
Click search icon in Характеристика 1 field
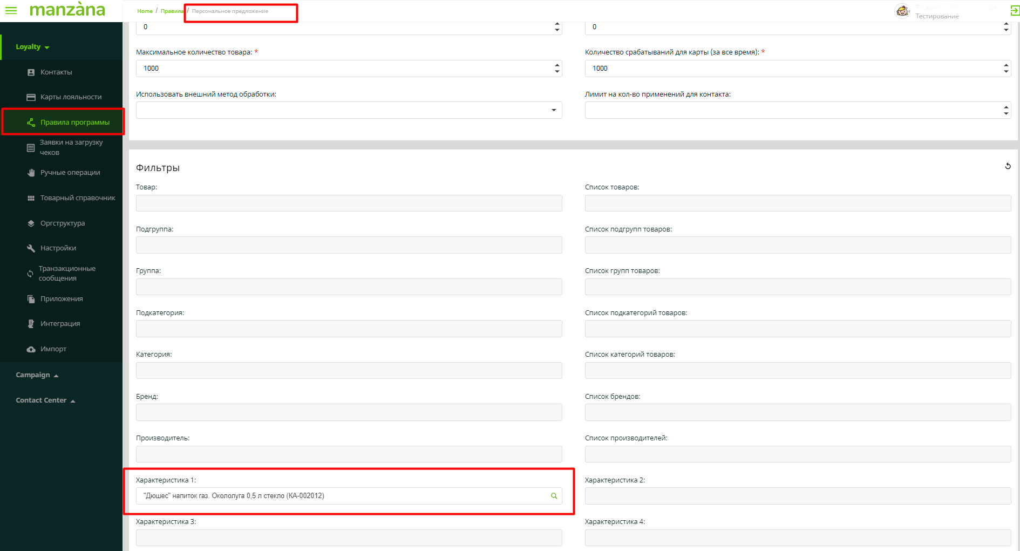554,496
